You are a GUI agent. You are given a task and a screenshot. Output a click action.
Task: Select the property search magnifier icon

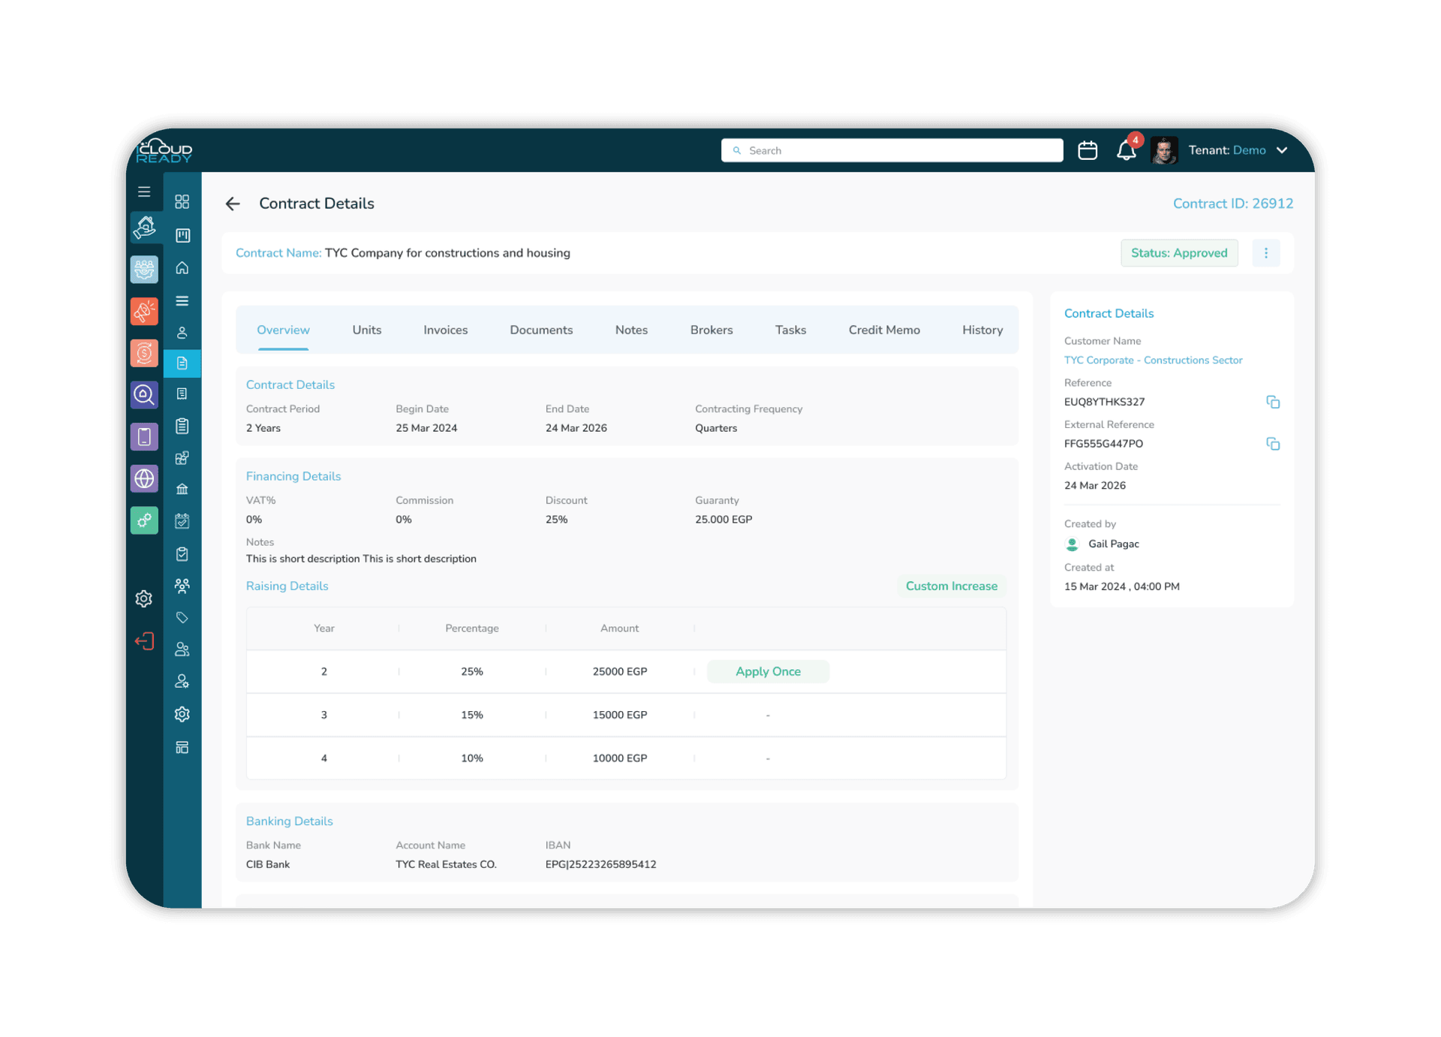(144, 395)
